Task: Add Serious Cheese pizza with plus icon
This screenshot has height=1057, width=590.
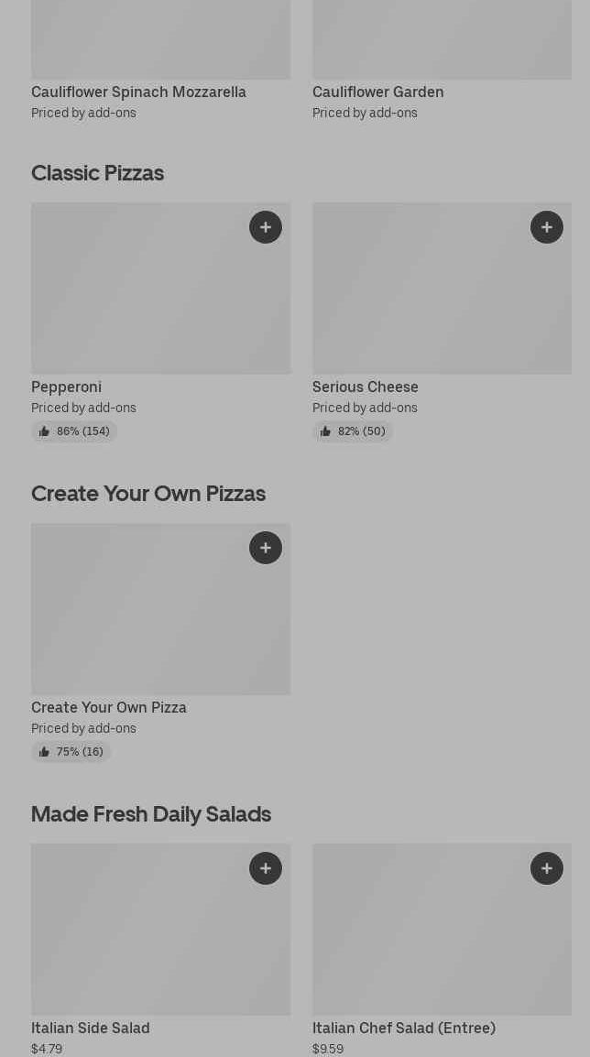Action: coord(547,227)
